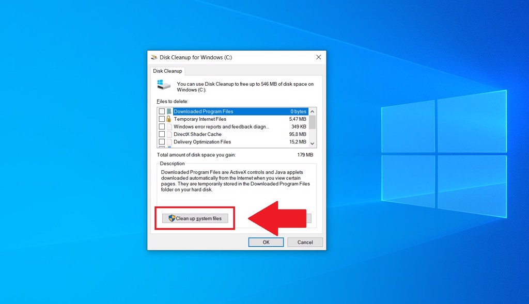
Task: Click Total amount of disk space label
Action: (196, 155)
